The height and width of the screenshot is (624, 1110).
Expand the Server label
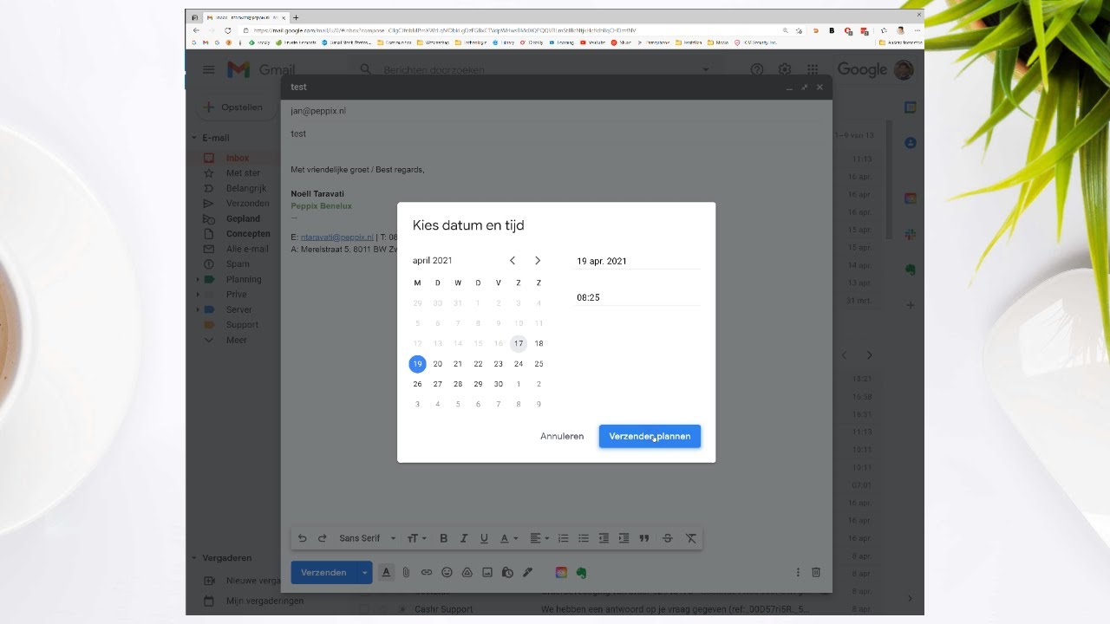(198, 309)
